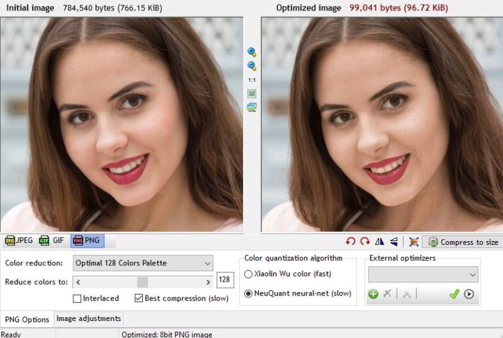Click the 99,041 bytes optimized size text
This screenshot has width=503, height=338.
399,8
